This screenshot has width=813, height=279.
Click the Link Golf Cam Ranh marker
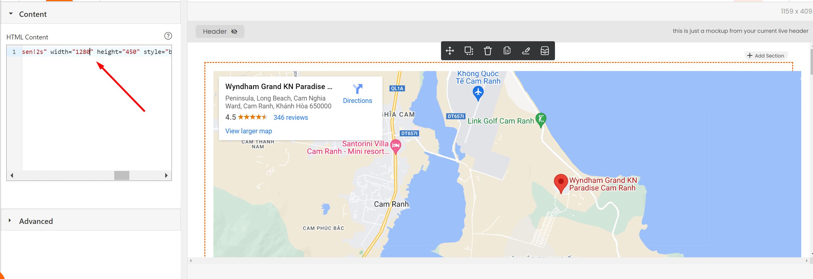[541, 120]
